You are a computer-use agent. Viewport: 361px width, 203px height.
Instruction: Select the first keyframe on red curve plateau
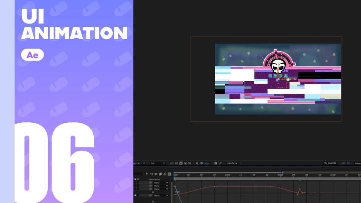[x=215, y=187]
